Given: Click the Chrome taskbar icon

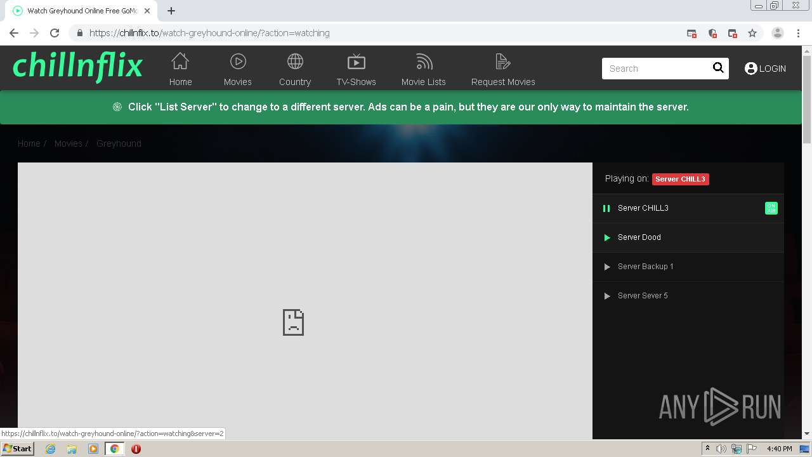Looking at the screenshot, I should (x=115, y=449).
